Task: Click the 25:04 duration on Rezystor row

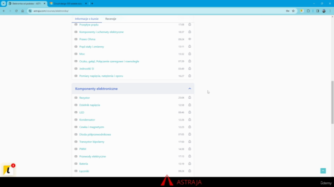Action: [181, 98]
